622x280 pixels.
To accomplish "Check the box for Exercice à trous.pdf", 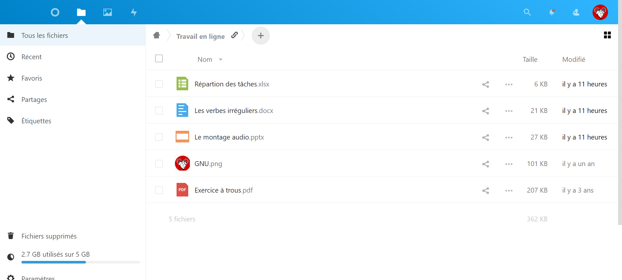I will (159, 190).
